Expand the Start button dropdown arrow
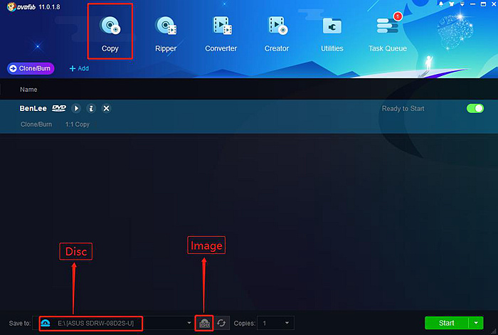This screenshot has width=498, height=335. 476,323
